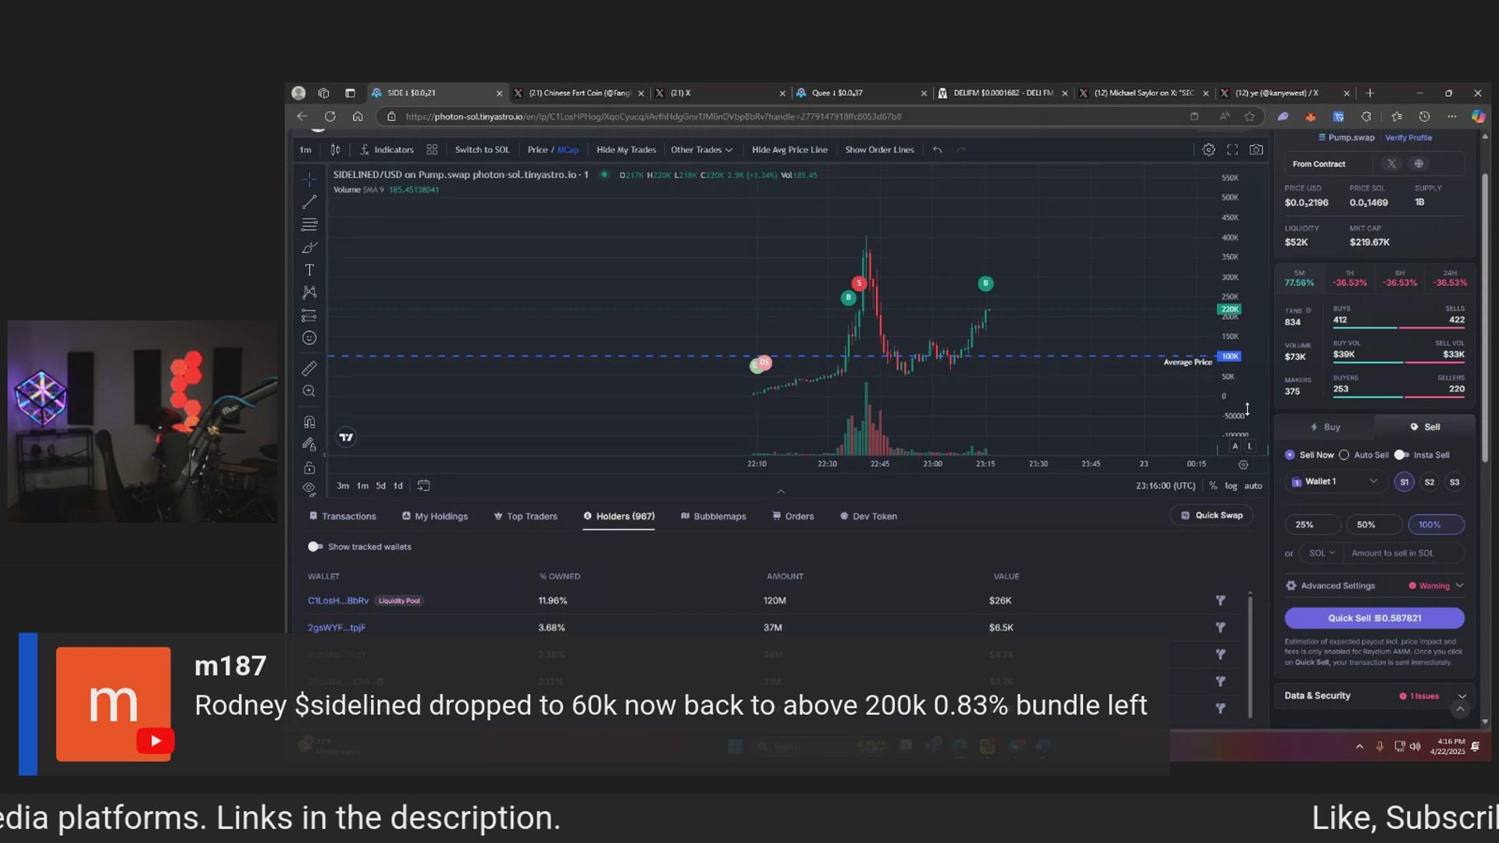Image resolution: width=1499 pixels, height=843 pixels.
Task: Expand the Data & Security section
Action: point(1374,695)
